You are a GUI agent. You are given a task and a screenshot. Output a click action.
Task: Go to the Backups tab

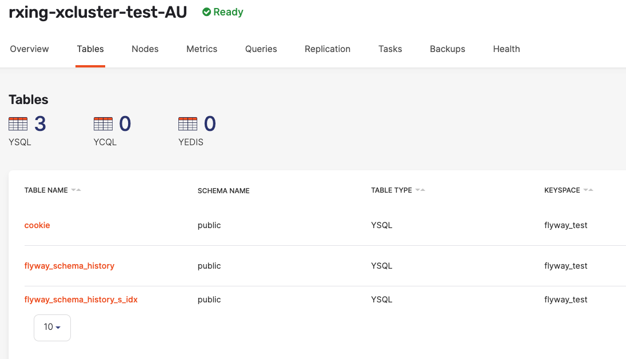[447, 49]
